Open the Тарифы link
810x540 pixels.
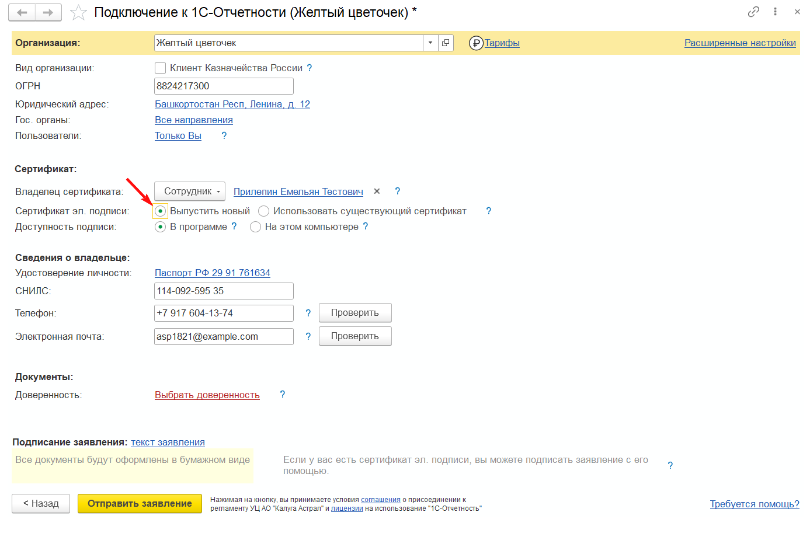(x=502, y=43)
